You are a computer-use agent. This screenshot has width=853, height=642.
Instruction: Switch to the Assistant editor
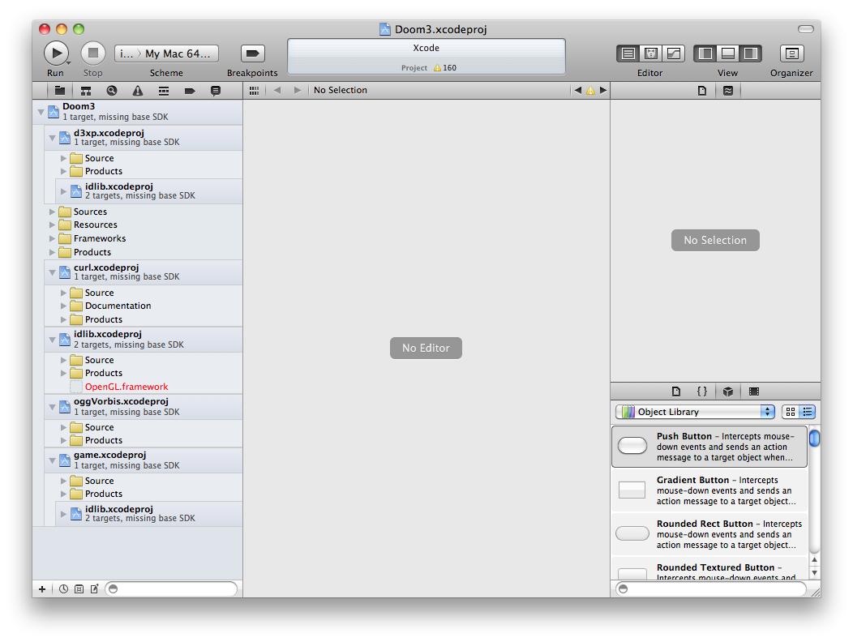coord(650,53)
